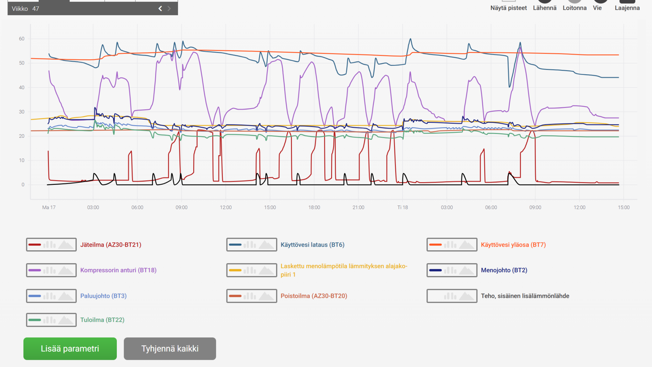Go to previous week with left chevron
The height and width of the screenshot is (367, 652).
160,9
